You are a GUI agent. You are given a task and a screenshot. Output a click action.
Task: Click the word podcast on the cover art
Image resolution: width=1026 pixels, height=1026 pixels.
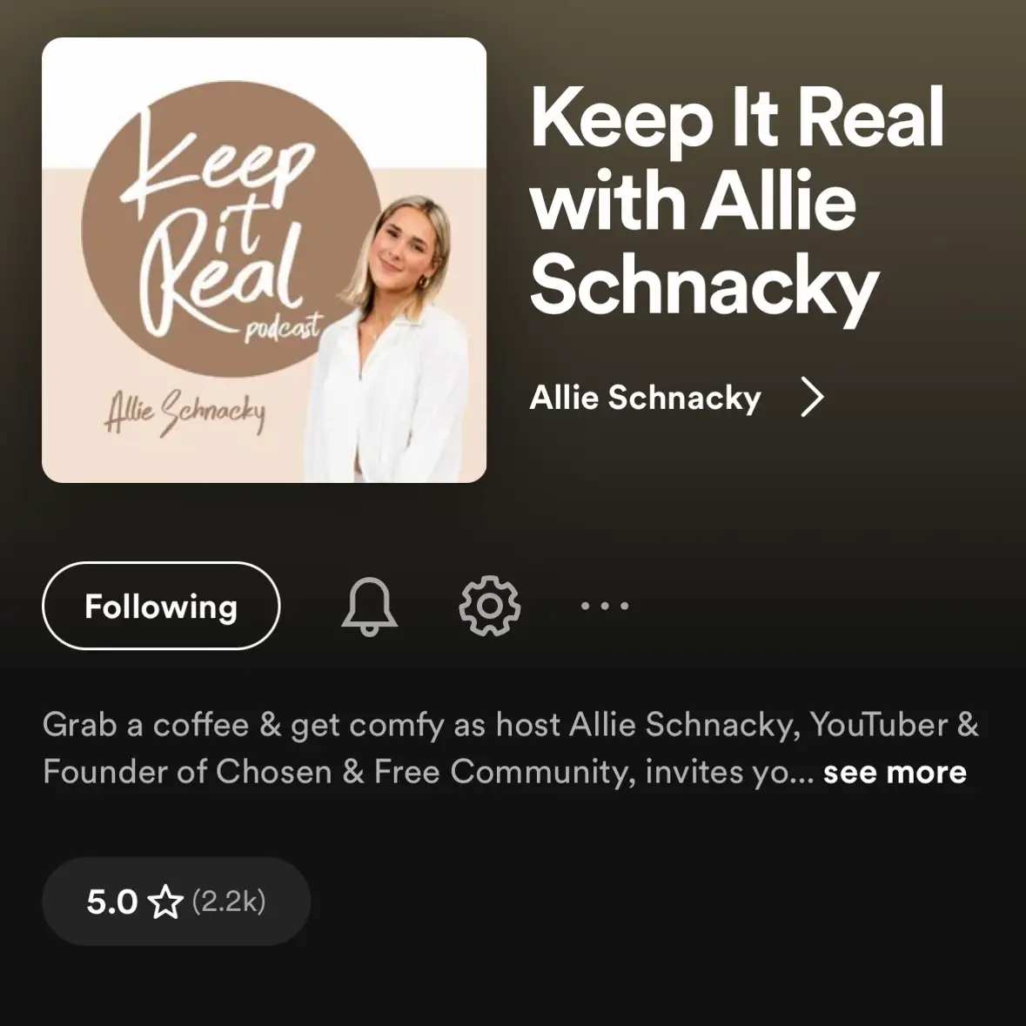click(x=284, y=328)
